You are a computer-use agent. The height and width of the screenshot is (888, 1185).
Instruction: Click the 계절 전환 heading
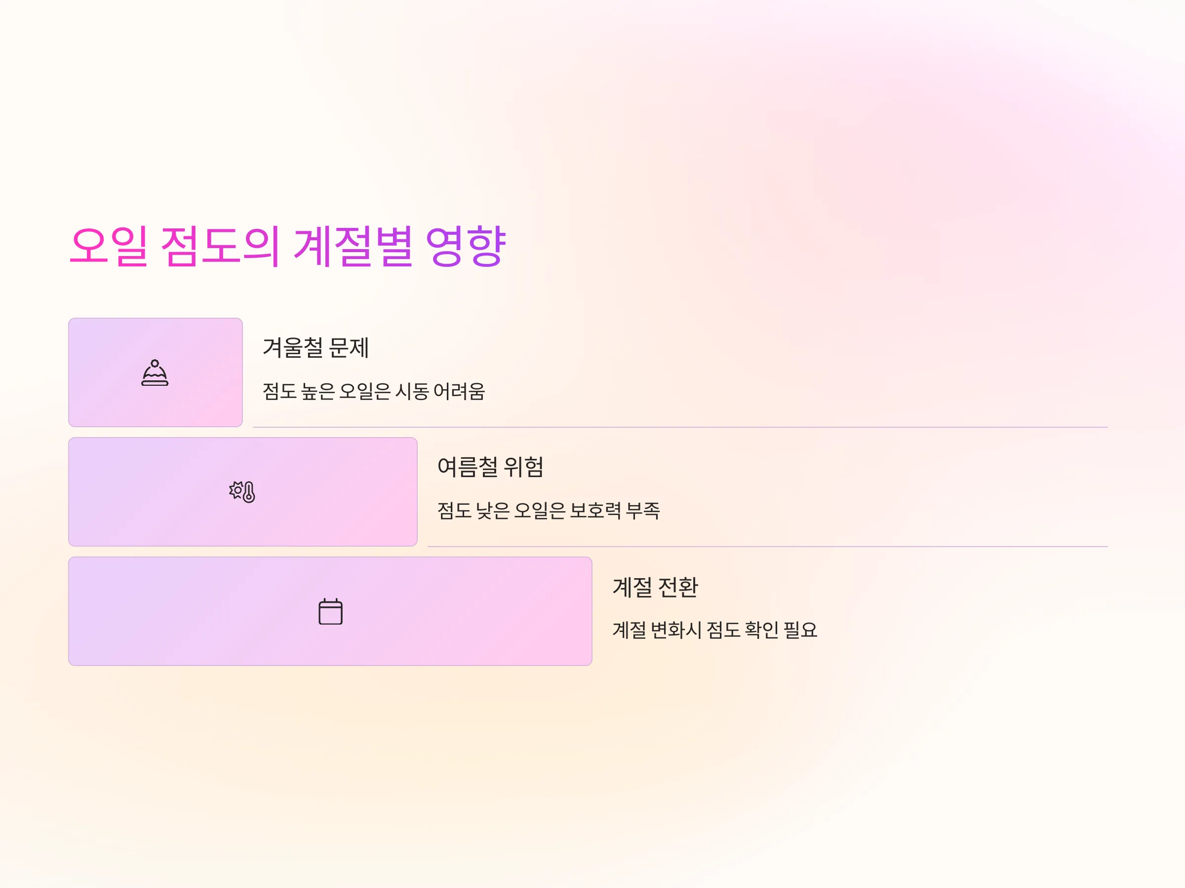point(655,587)
